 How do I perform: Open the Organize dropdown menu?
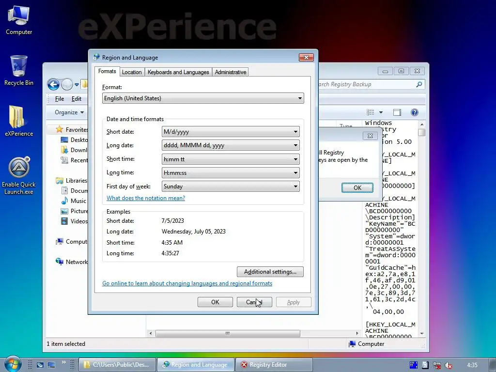pyautogui.click(x=69, y=112)
